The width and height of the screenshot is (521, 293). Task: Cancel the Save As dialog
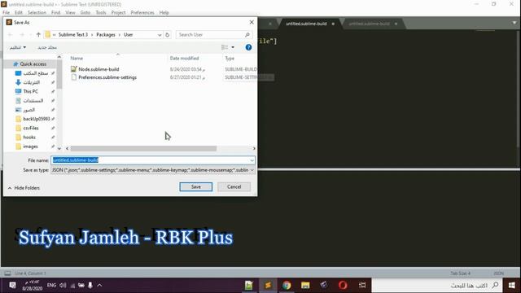click(x=234, y=186)
